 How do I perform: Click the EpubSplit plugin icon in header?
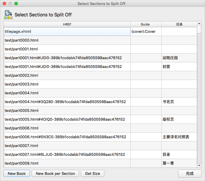pyautogui.click(x=8, y=15)
